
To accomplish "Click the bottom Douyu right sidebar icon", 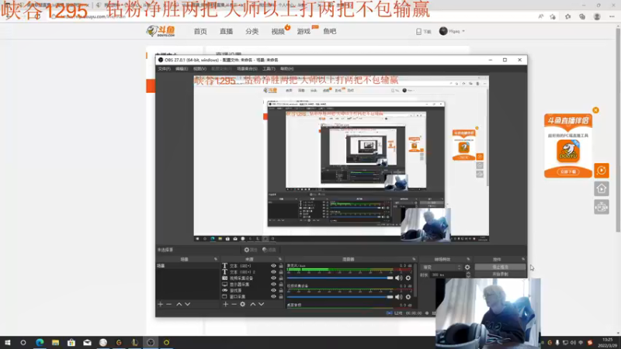I will 602,207.
